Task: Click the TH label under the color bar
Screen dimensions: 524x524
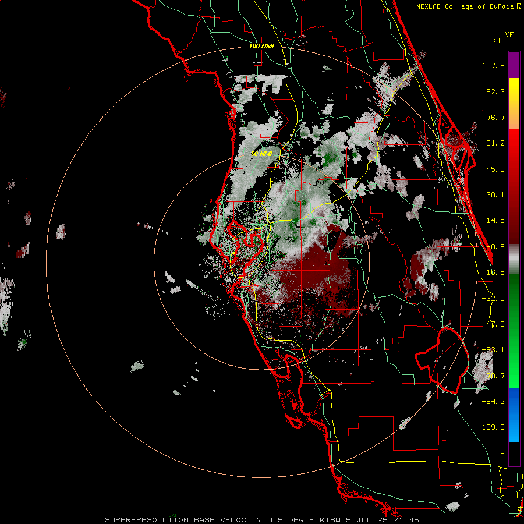Action: point(500,454)
